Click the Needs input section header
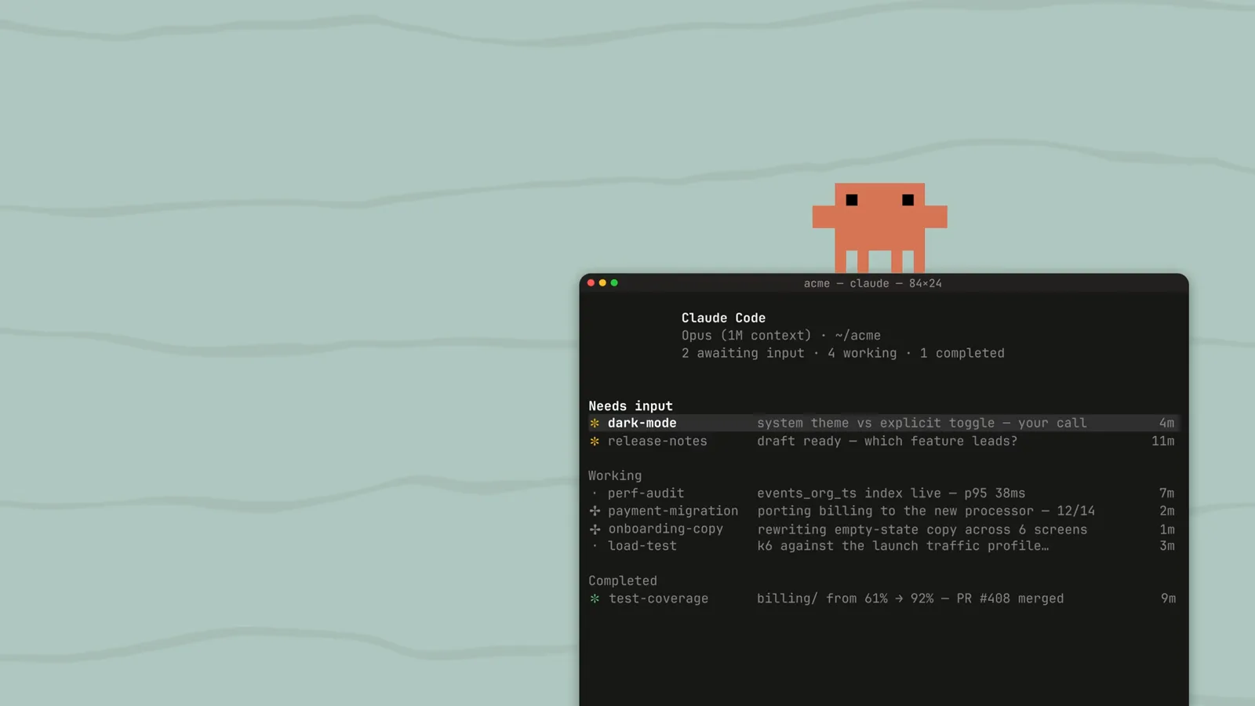Viewport: 1255px width, 706px height. coord(631,406)
